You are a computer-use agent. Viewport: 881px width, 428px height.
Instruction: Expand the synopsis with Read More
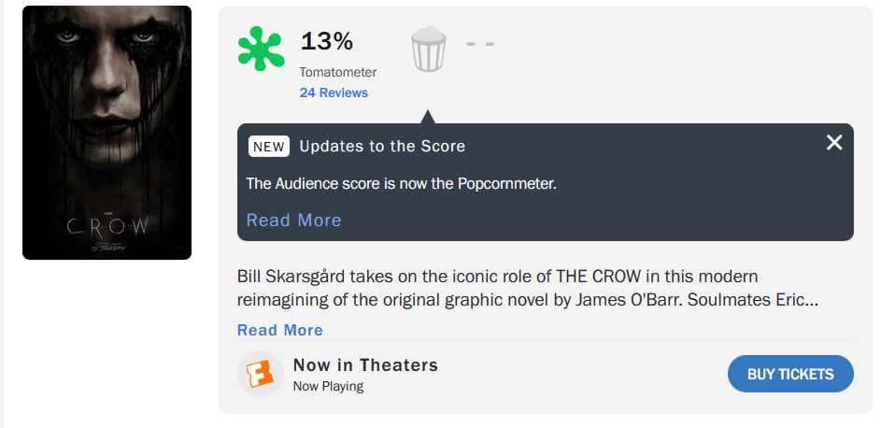click(x=279, y=330)
